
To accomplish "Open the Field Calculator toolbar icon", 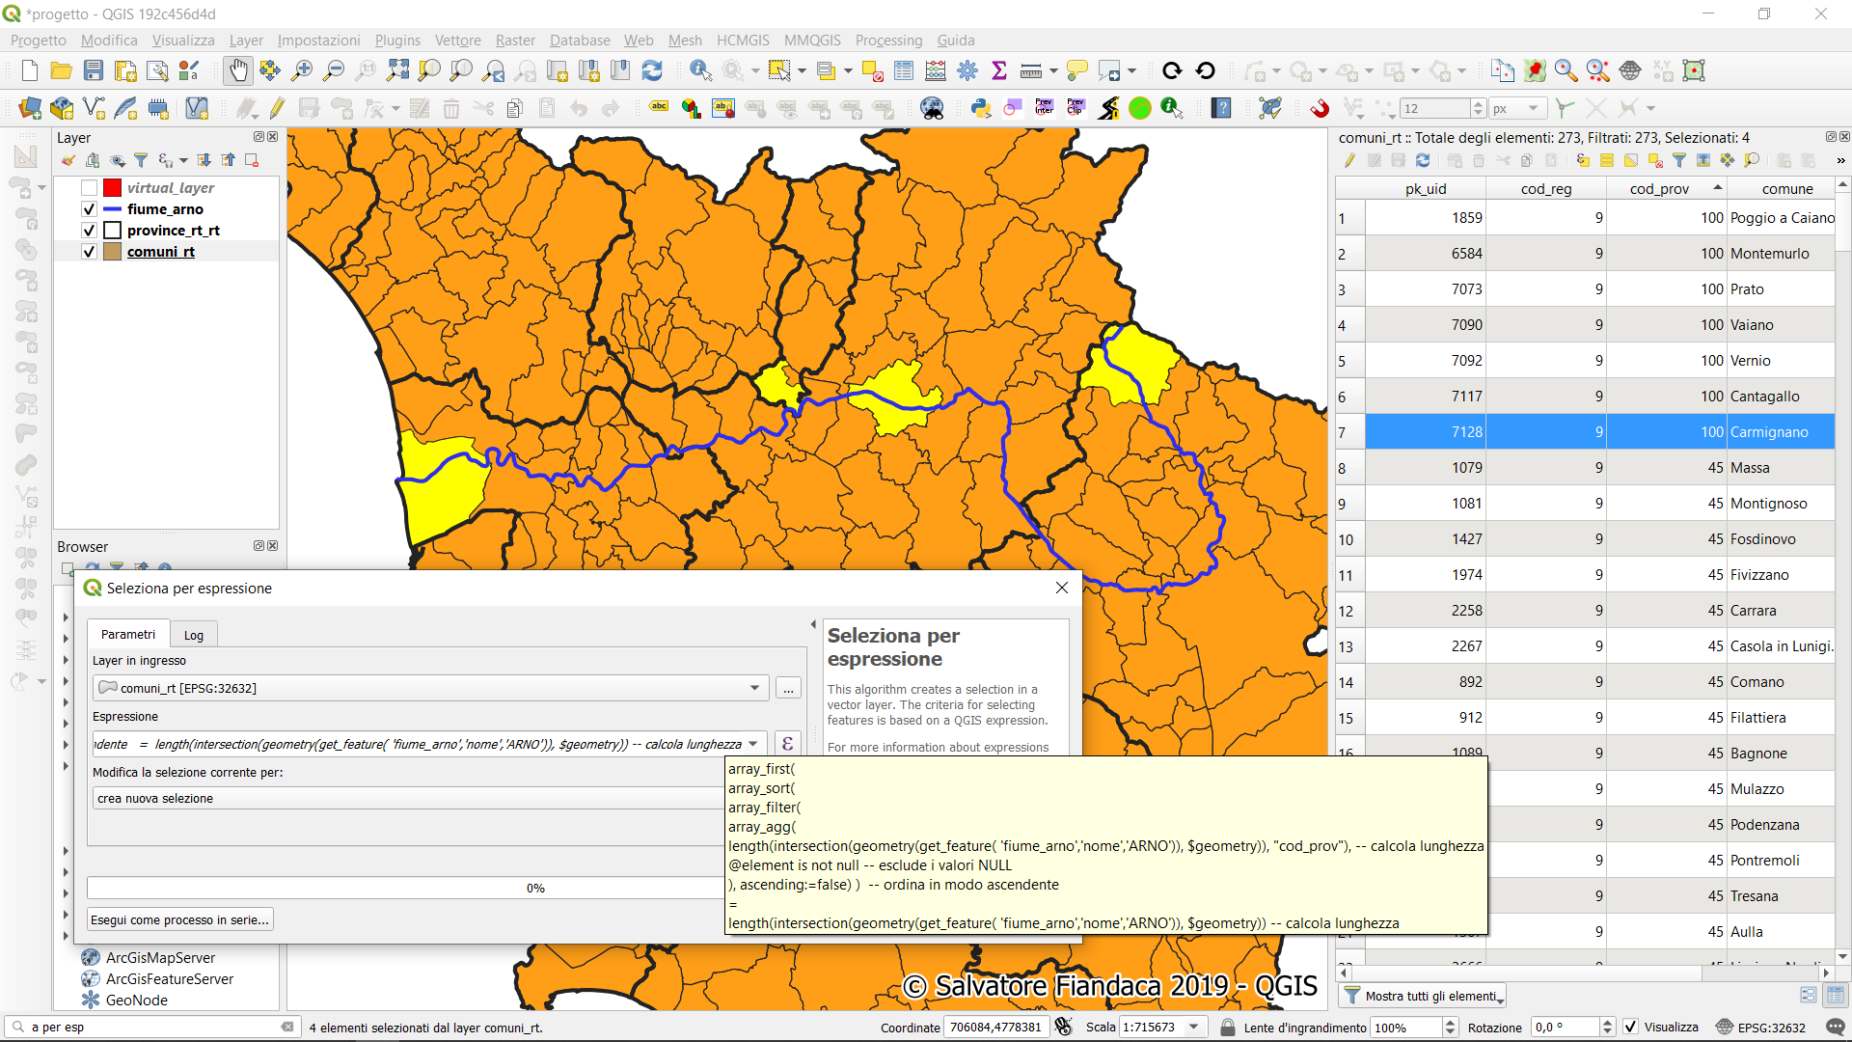I will point(935,70).
